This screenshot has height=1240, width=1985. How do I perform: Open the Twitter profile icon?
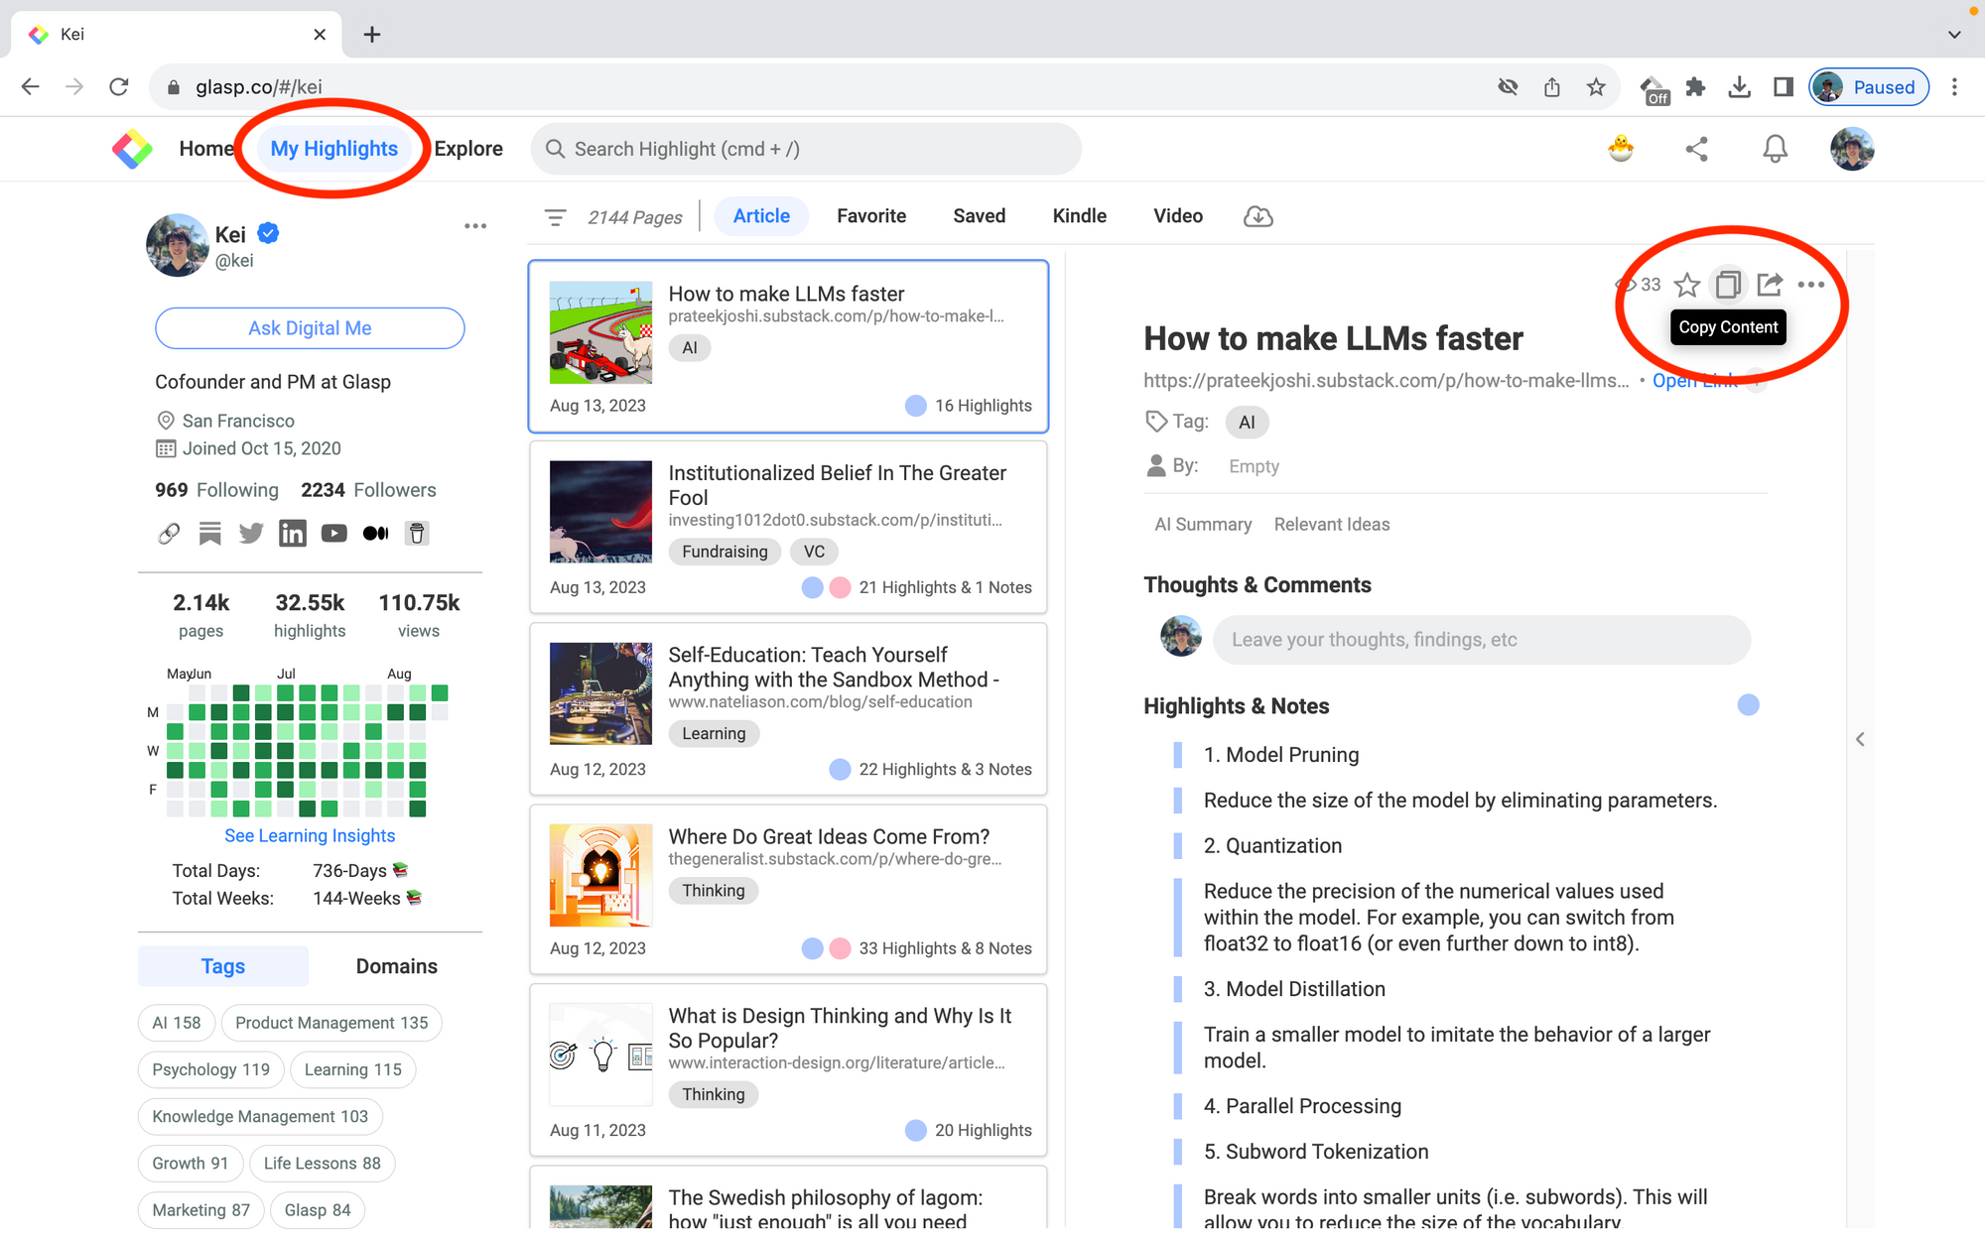[251, 534]
